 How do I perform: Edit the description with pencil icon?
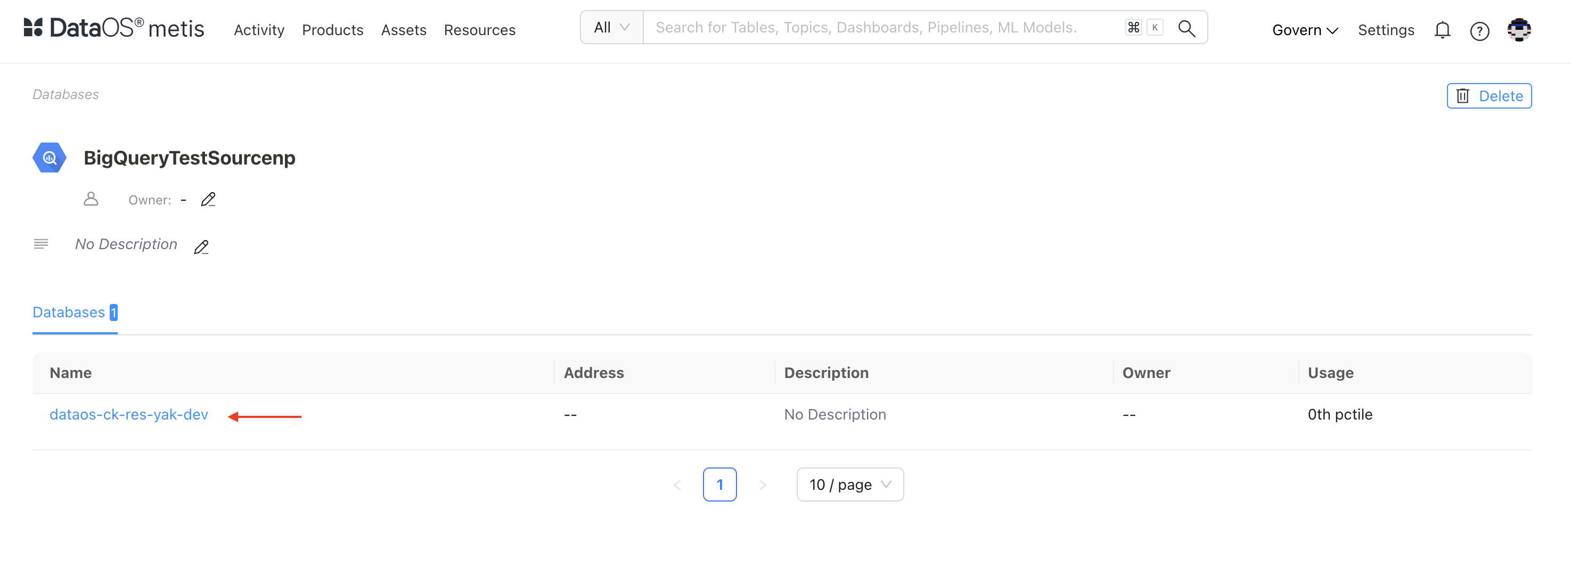(x=201, y=247)
